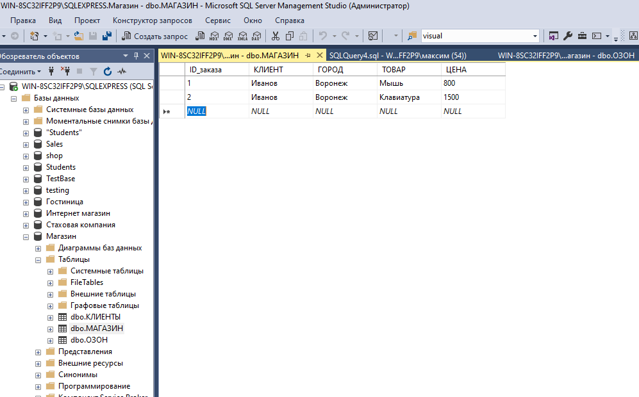Open the Окно menu
Screen dimensions: 639x397
[x=253, y=20]
